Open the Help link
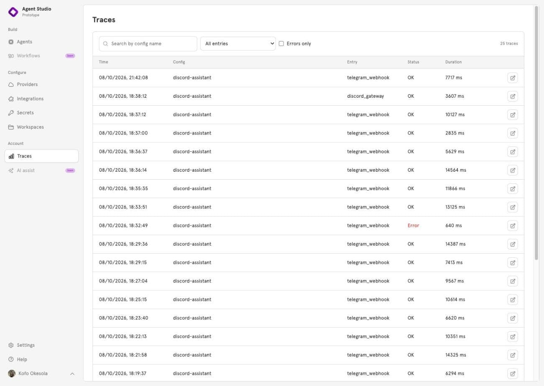The width and height of the screenshot is (544, 386). click(41, 359)
